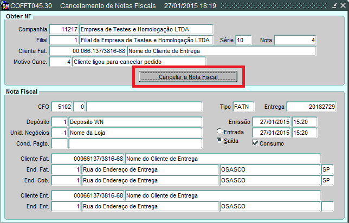This screenshot has height=223, width=349.
Task: Click the Unid. Negócios name field
Action: [x=135, y=133]
